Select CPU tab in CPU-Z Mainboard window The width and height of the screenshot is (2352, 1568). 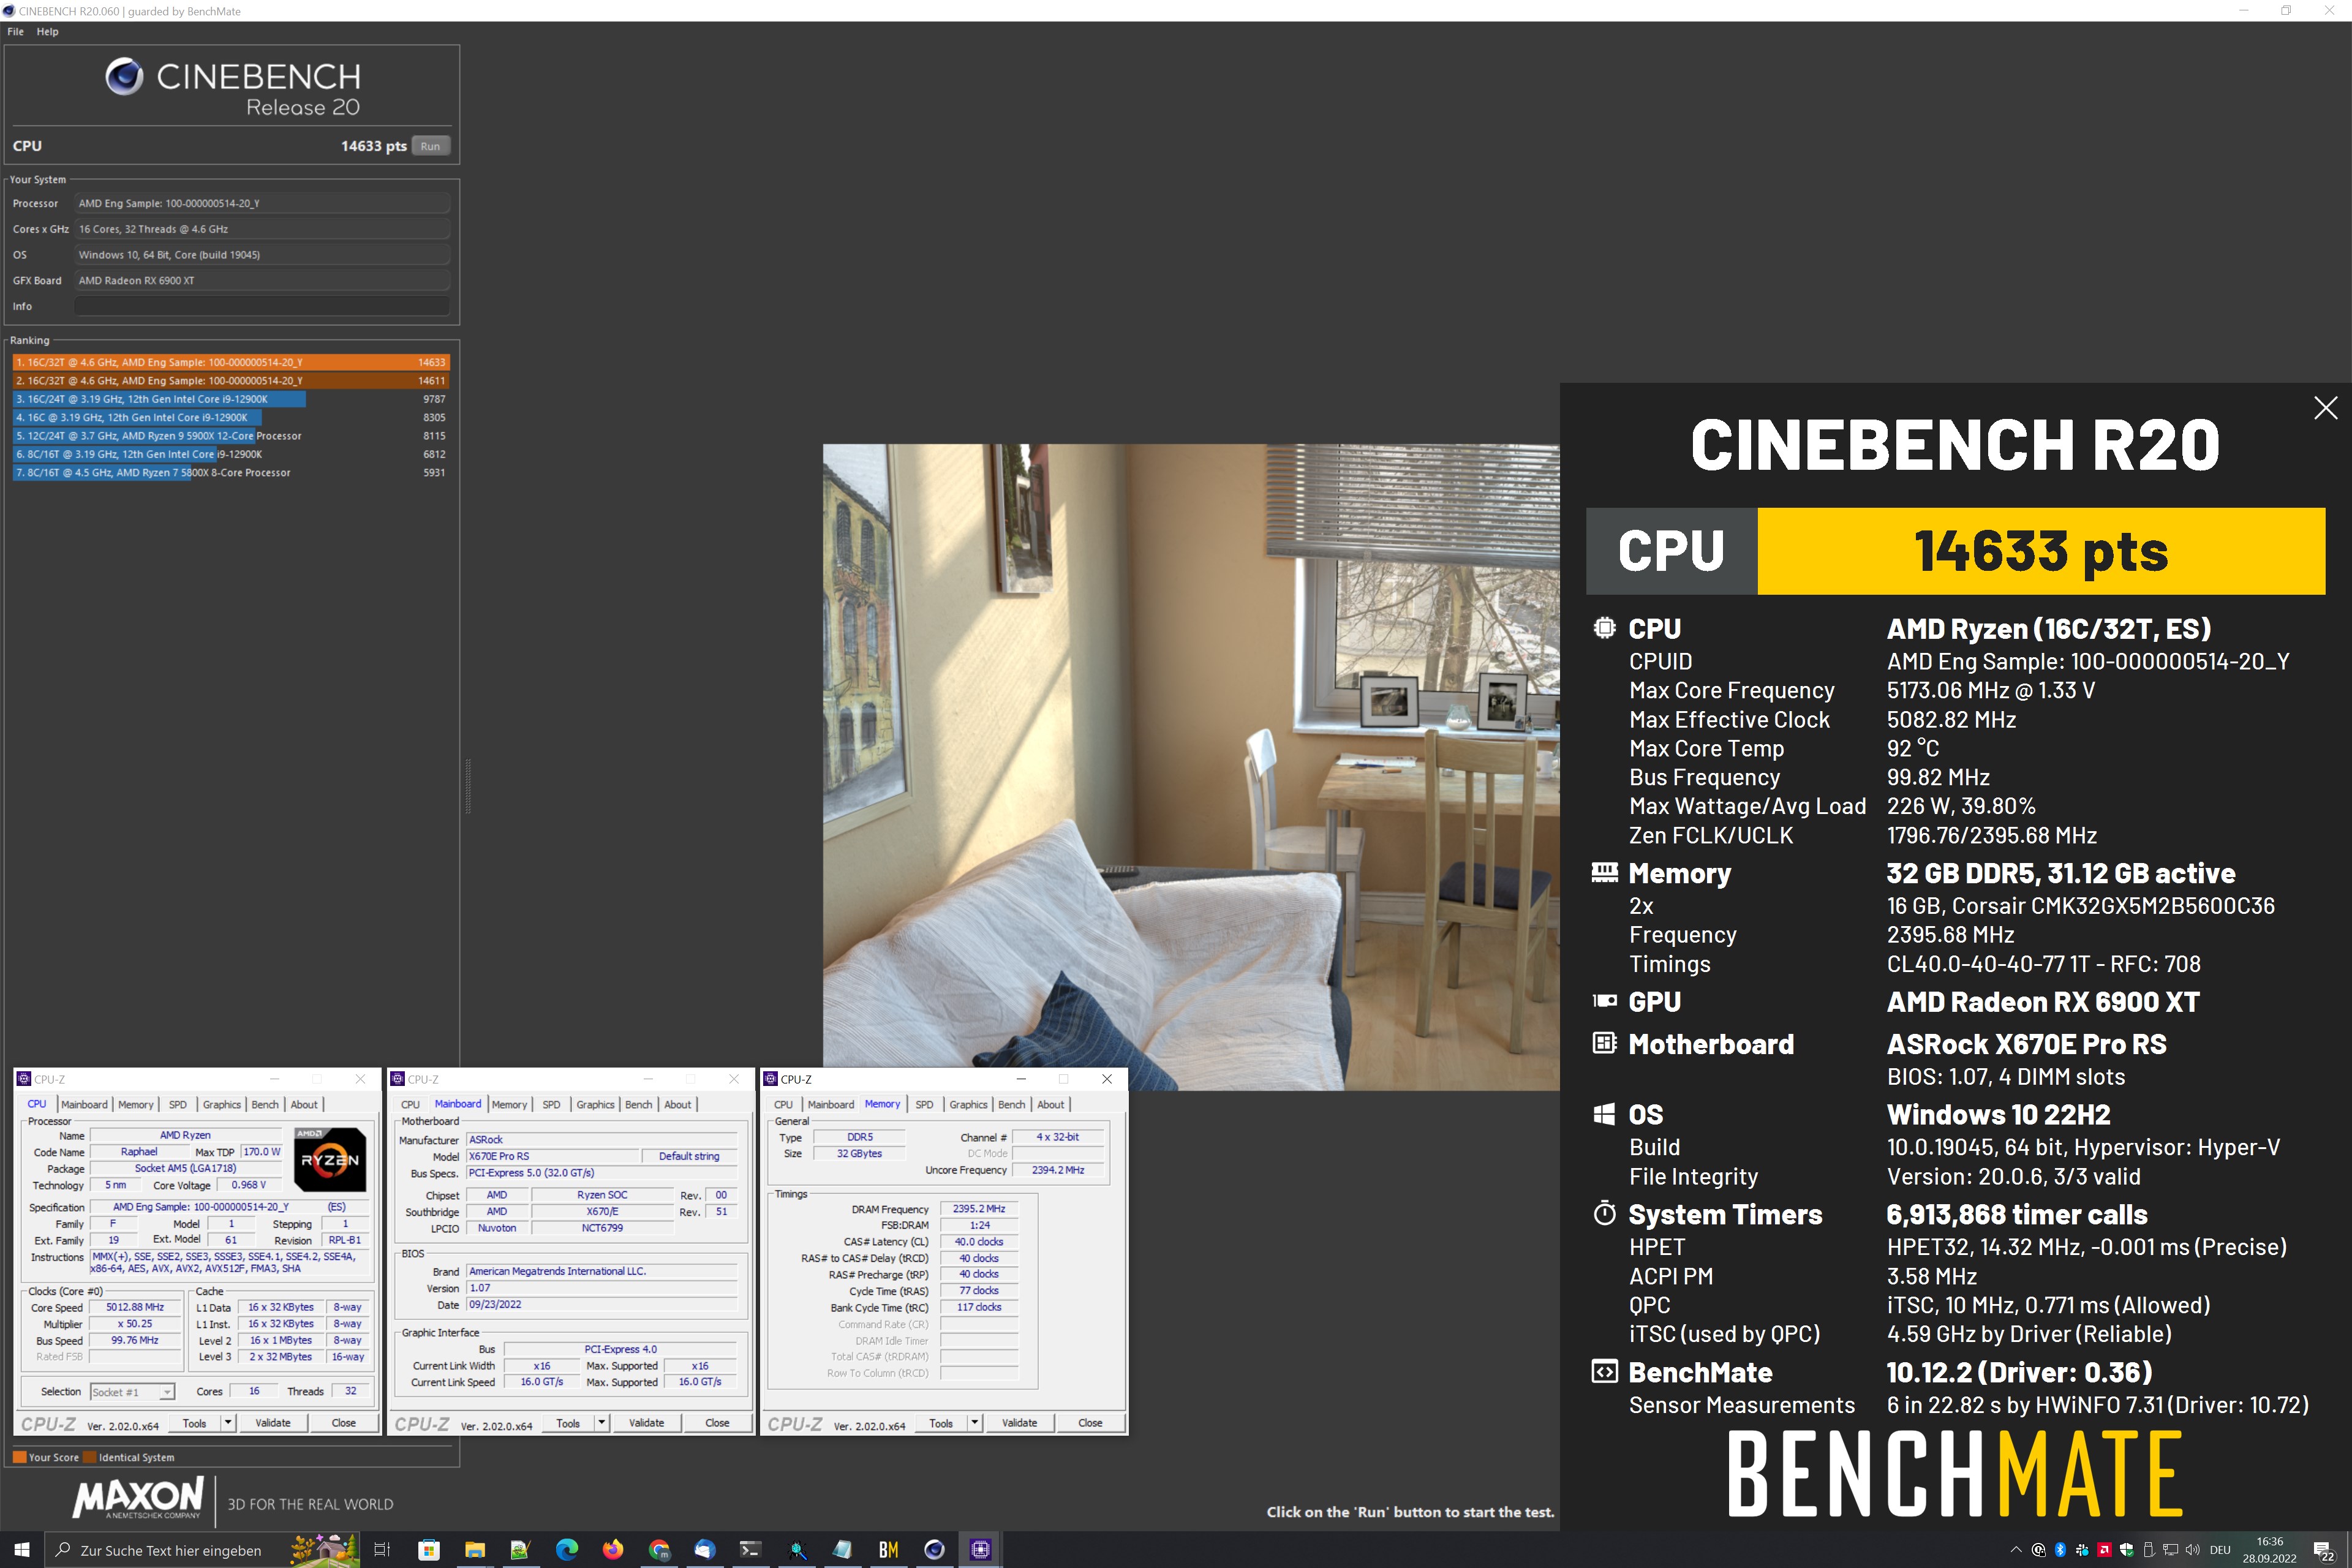410,1104
